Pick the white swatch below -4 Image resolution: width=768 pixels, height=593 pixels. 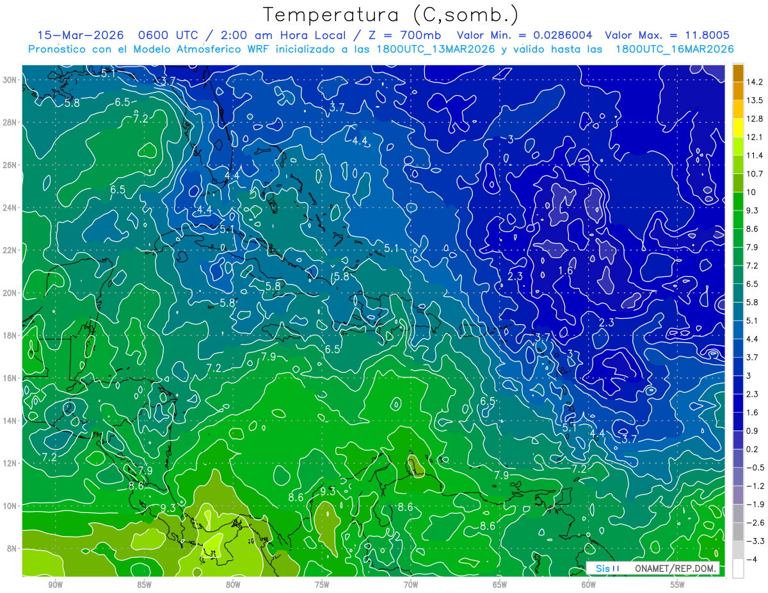pos(738,569)
